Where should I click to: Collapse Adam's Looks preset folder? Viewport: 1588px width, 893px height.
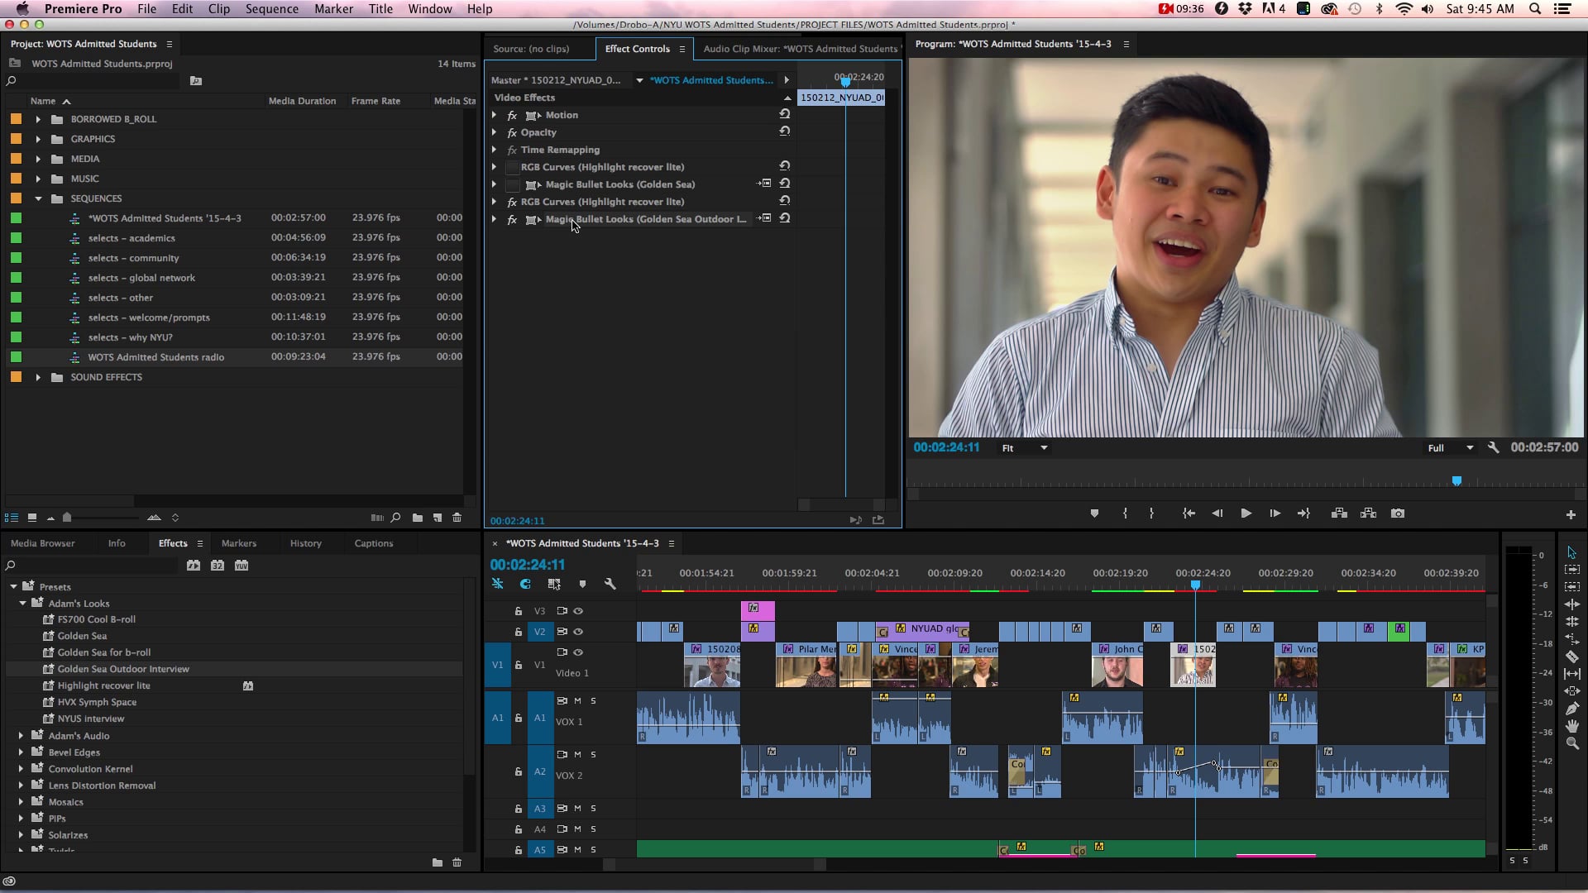(x=22, y=604)
